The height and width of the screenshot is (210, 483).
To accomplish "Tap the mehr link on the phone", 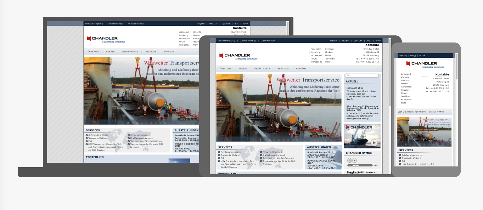I will pyautogui.click(x=403, y=103).
